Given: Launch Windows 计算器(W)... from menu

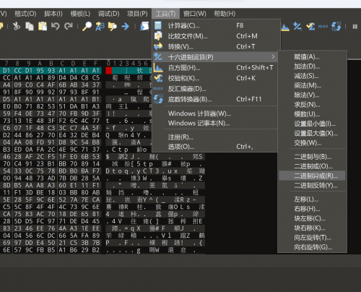Looking at the screenshot, I should [x=215, y=113].
